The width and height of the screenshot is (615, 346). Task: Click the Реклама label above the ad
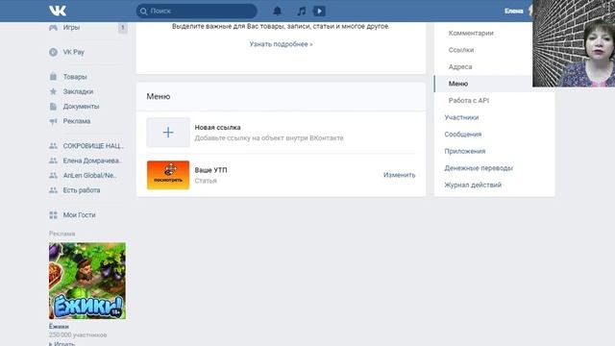(61, 234)
